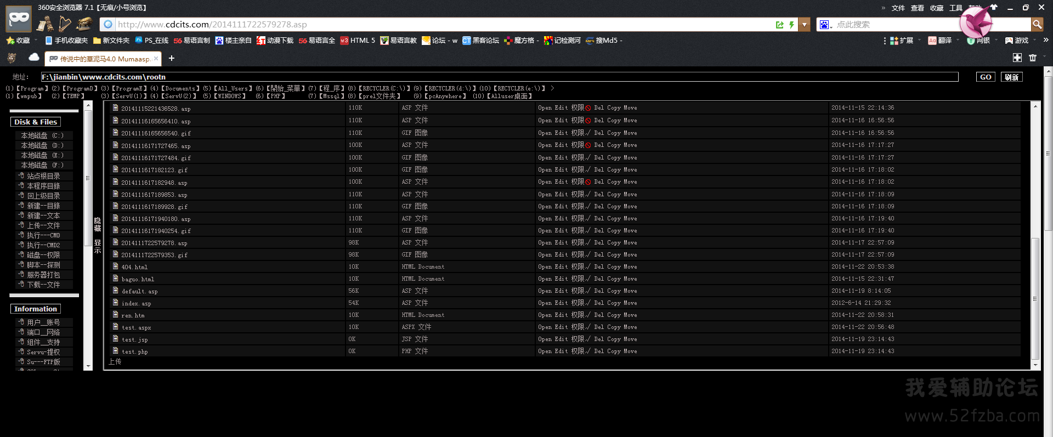Click Copy for 404.html
Viewport: 1053px width, 437px height.
coord(614,267)
